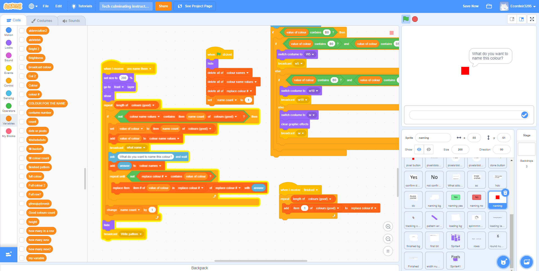Jump to the Sound block category
This screenshot has width=539, height=271.
click(x=9, y=57)
